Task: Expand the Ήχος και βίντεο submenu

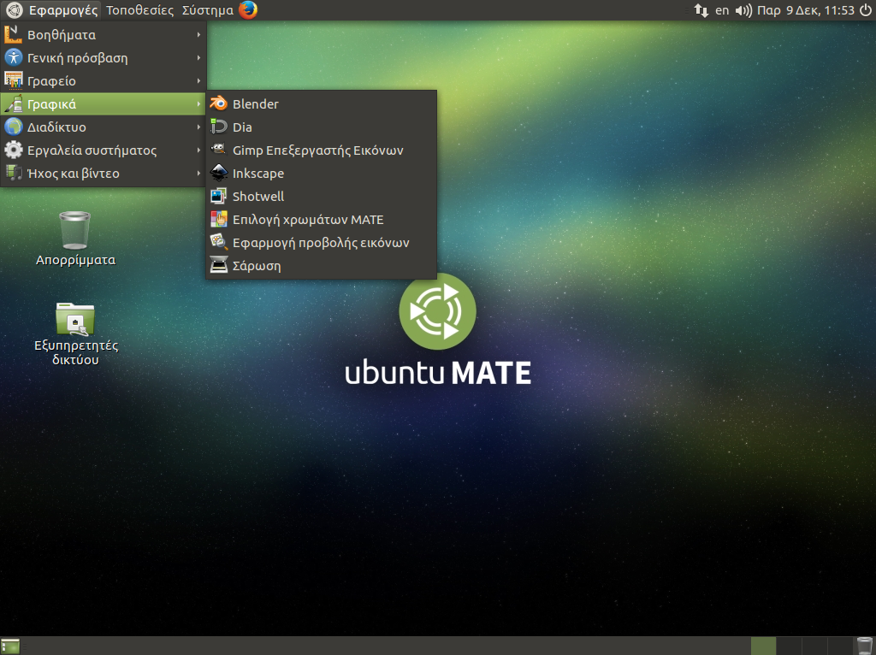Action: [x=73, y=174]
